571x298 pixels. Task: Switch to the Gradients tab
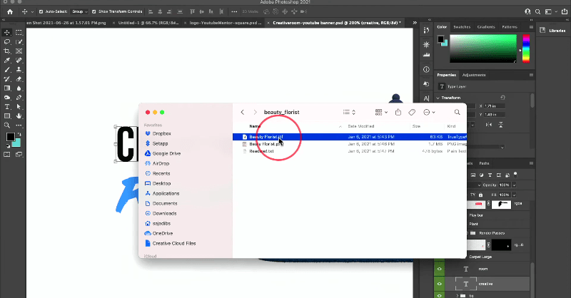[486, 27]
